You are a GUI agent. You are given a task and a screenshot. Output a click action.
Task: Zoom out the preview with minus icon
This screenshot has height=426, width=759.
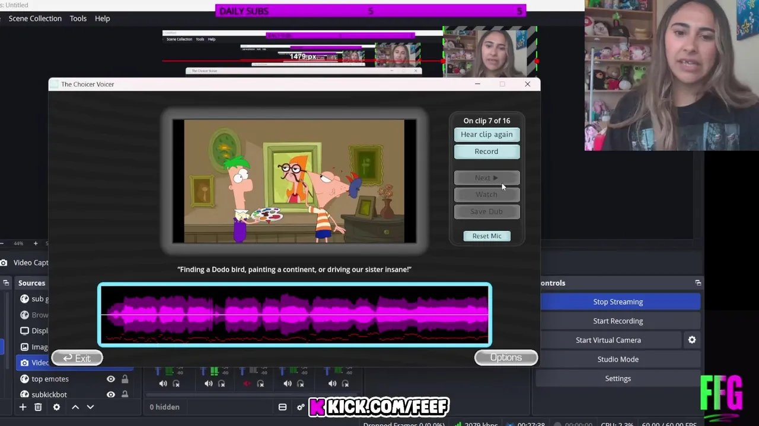pos(2,243)
